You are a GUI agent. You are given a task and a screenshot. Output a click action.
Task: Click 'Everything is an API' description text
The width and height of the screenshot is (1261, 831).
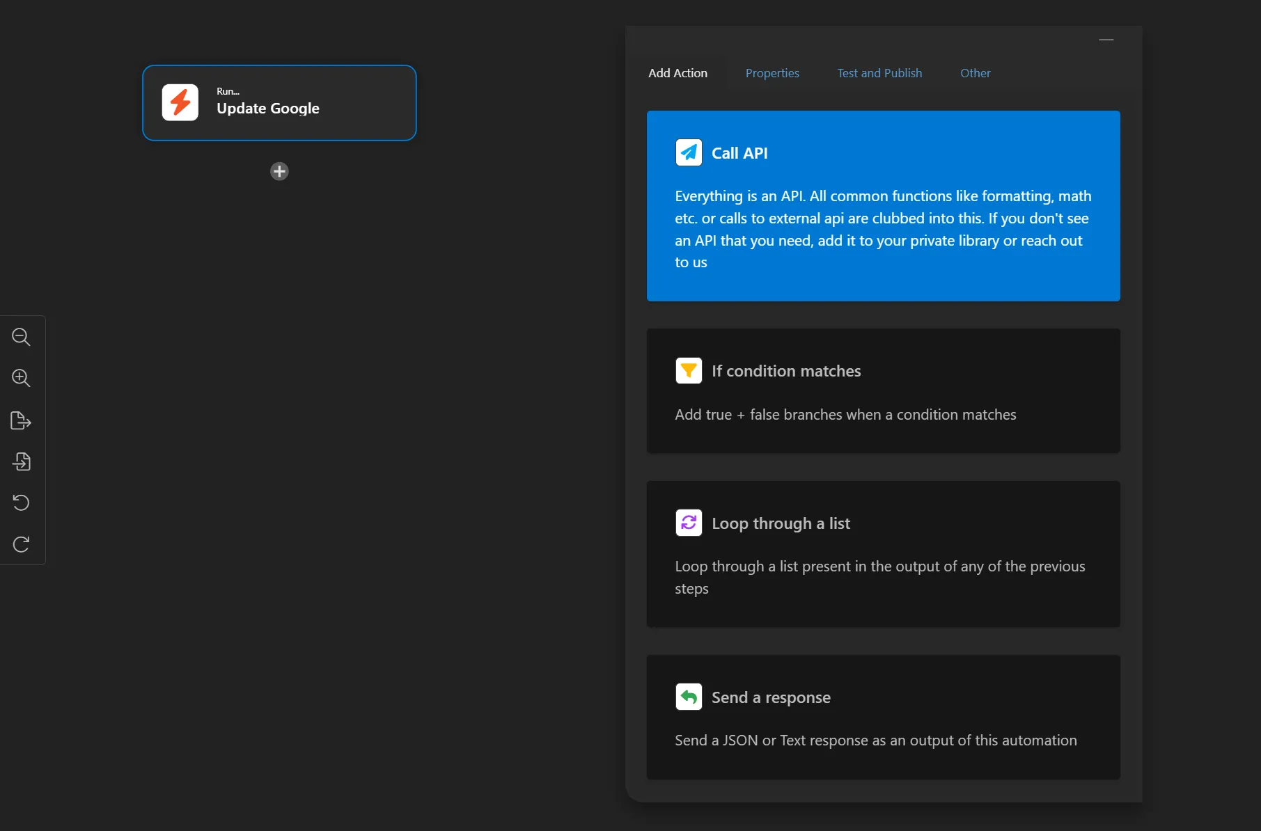(883, 229)
